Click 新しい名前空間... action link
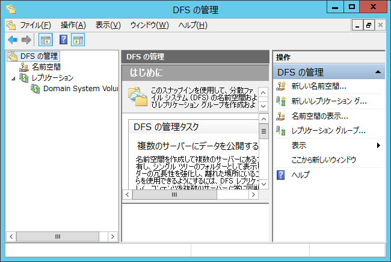Screen dimensions: 391x262 click(x=319, y=86)
